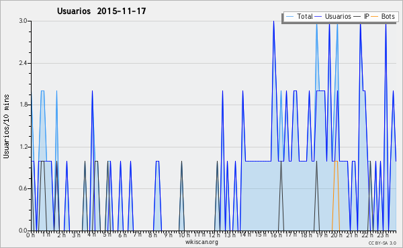Click the '0.6' y-axis value
Image resolution: width=403 pixels, height=248 pixels.
tap(23, 189)
